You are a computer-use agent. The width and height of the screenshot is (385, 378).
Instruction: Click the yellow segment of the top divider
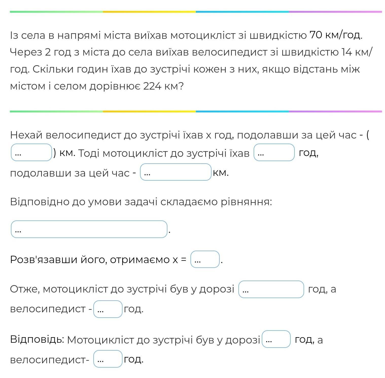149,12
